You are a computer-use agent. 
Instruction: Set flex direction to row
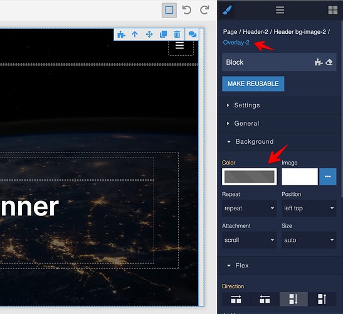(x=236, y=299)
